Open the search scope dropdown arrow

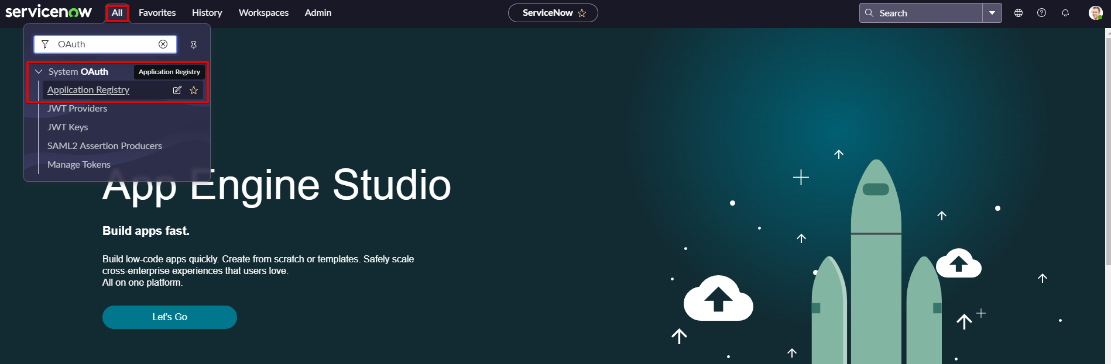992,13
